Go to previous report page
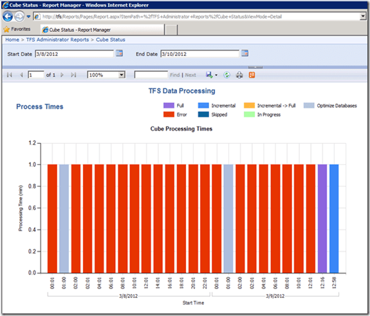 pos(21,75)
